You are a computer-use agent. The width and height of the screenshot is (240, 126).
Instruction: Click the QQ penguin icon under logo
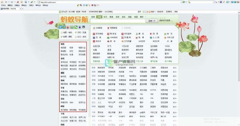coord(84,27)
